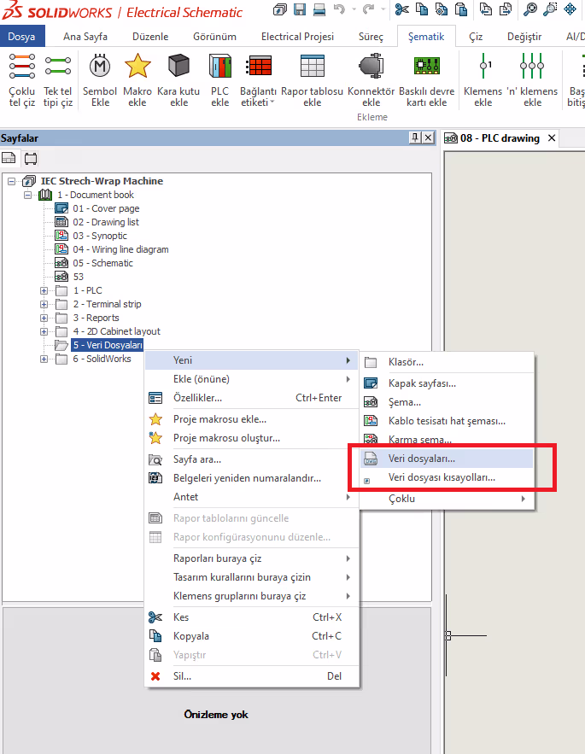Screen dimensions: 585x754
Task: Click the 'n' klemens ekle icon
Action: 532,66
